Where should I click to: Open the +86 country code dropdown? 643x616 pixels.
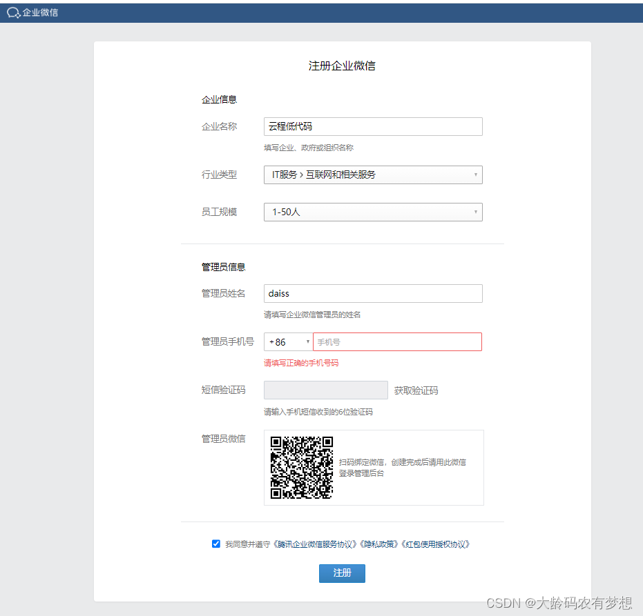(x=288, y=342)
